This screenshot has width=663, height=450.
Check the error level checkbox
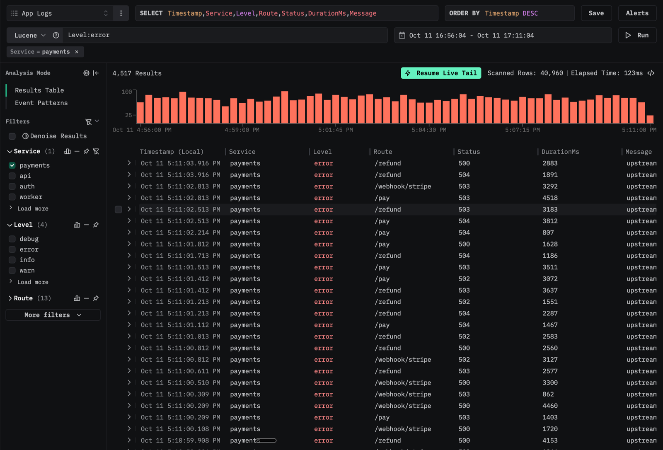click(12, 249)
